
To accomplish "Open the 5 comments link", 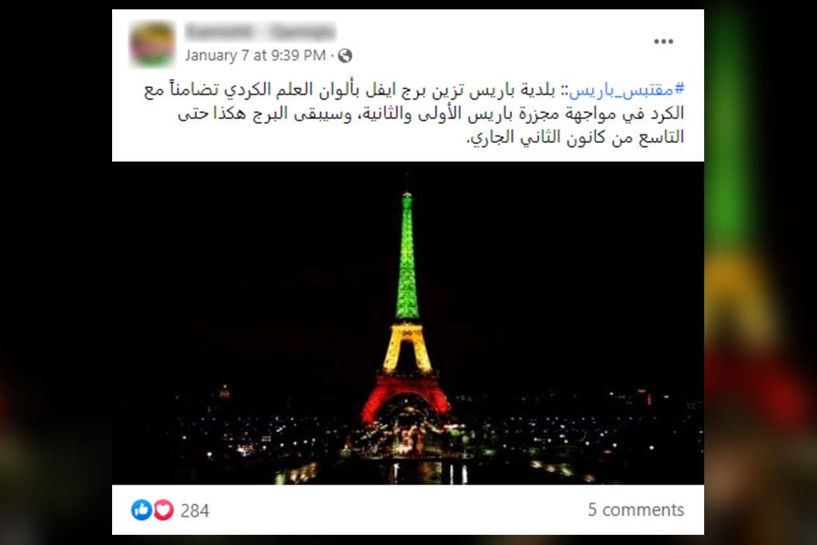I will tap(636, 509).
